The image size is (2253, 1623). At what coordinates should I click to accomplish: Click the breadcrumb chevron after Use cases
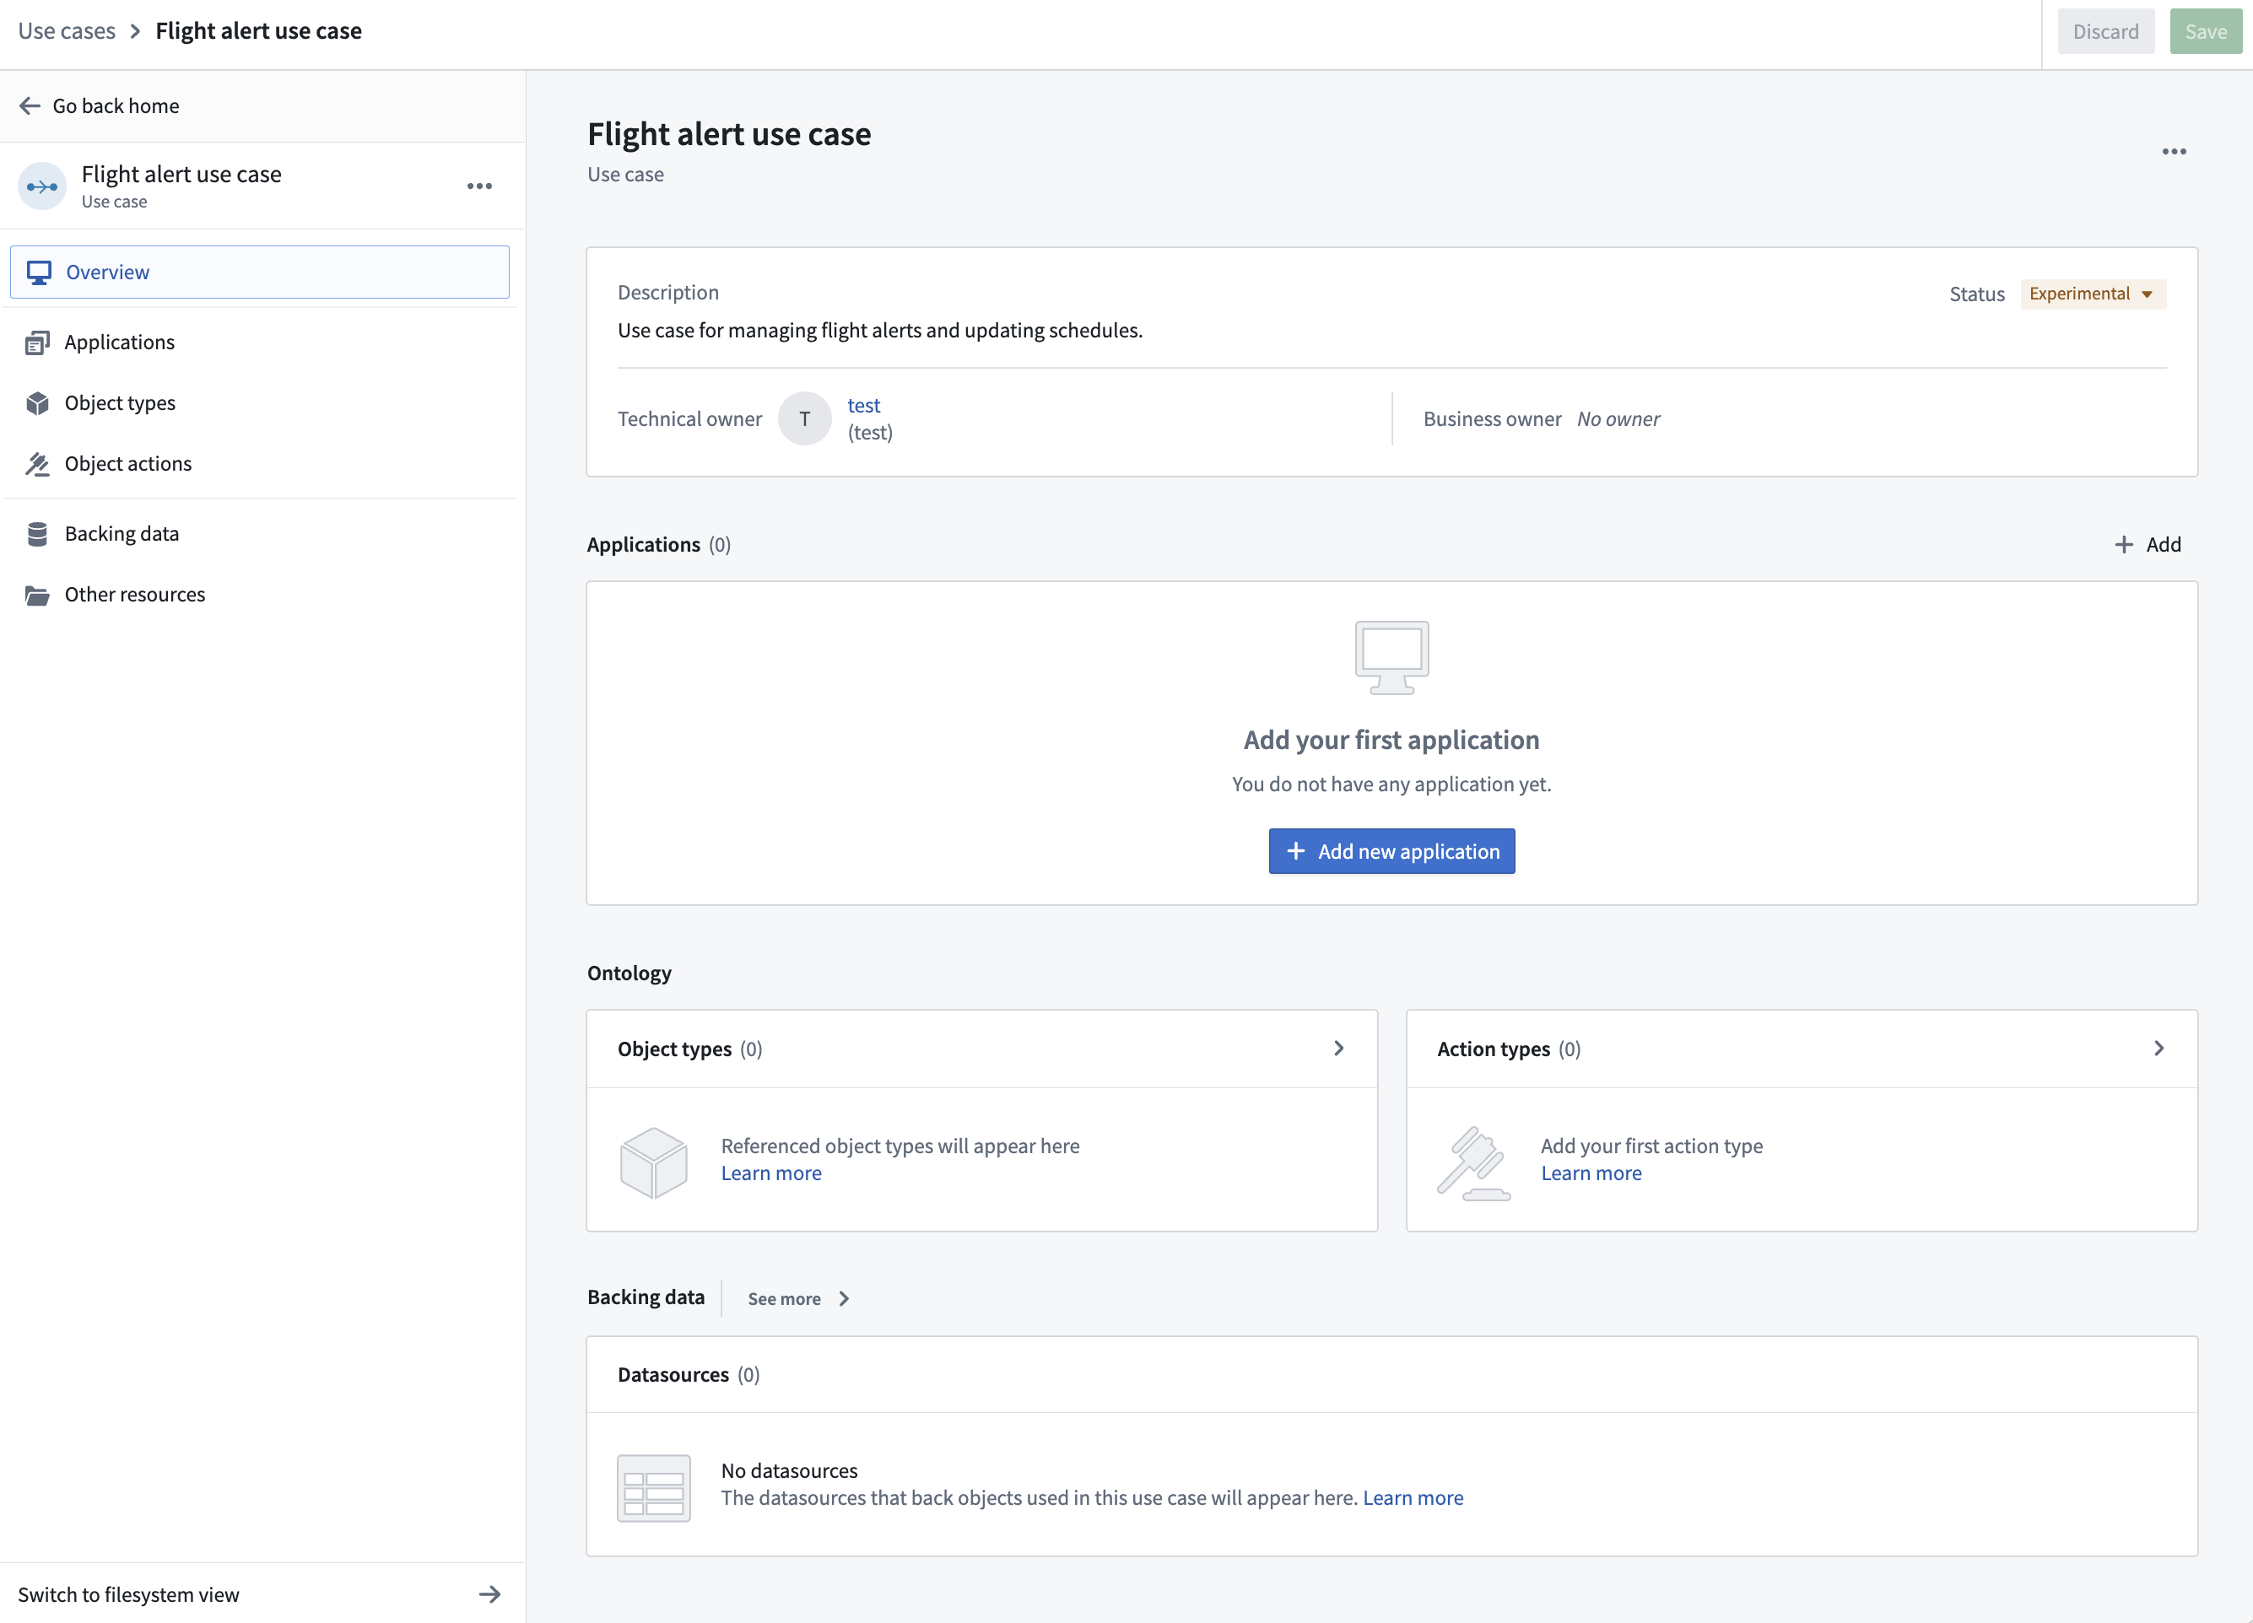click(135, 31)
